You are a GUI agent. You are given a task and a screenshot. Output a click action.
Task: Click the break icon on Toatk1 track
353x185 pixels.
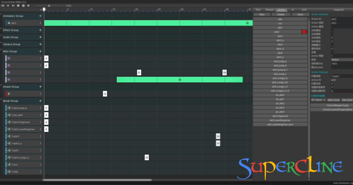point(9,151)
